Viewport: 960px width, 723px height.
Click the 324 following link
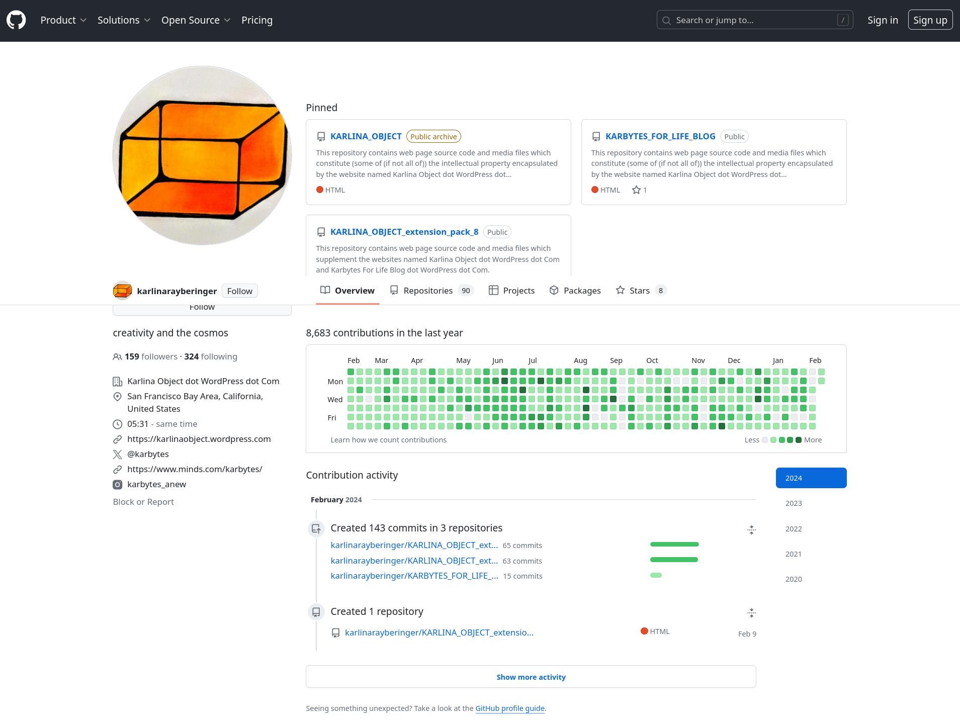(x=211, y=356)
